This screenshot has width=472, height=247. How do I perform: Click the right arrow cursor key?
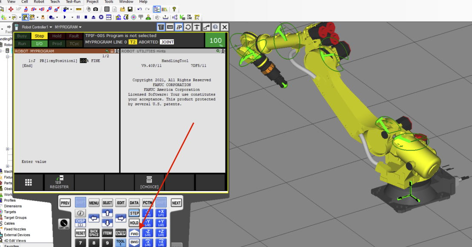[x=121, y=218]
